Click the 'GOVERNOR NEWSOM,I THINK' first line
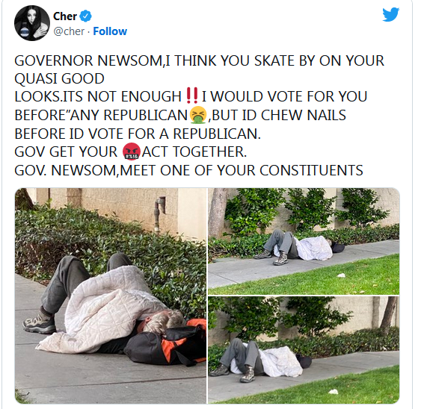 click(199, 60)
